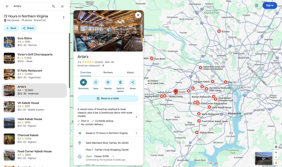The width and height of the screenshot is (282, 167).
Task: Open the list's three-dot options menu
Action: click(x=64, y=17)
